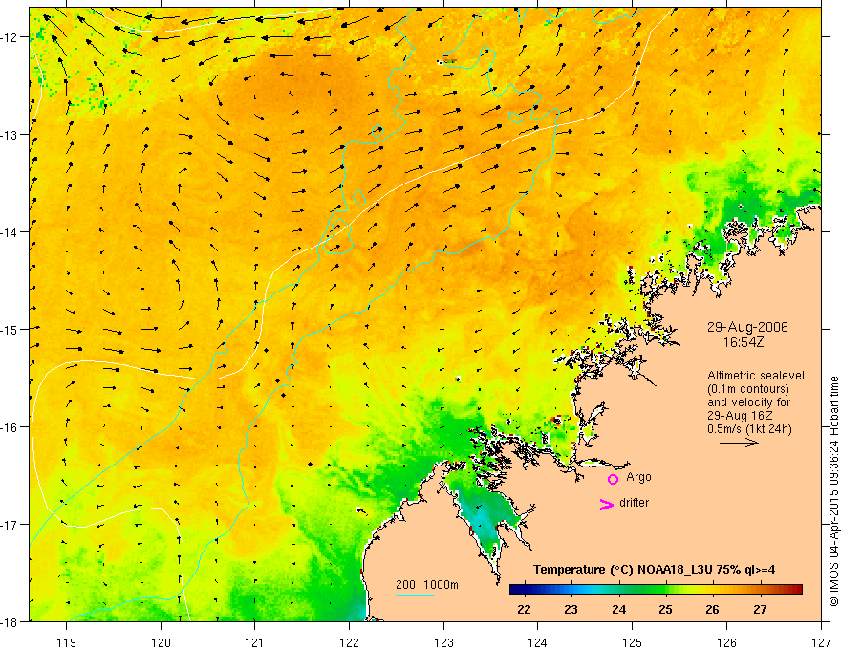The width and height of the screenshot is (841, 650).
Task: Click the 'Temperature (°C) NOAA18_L3U 75% ql>=4' title
Action: (x=654, y=570)
